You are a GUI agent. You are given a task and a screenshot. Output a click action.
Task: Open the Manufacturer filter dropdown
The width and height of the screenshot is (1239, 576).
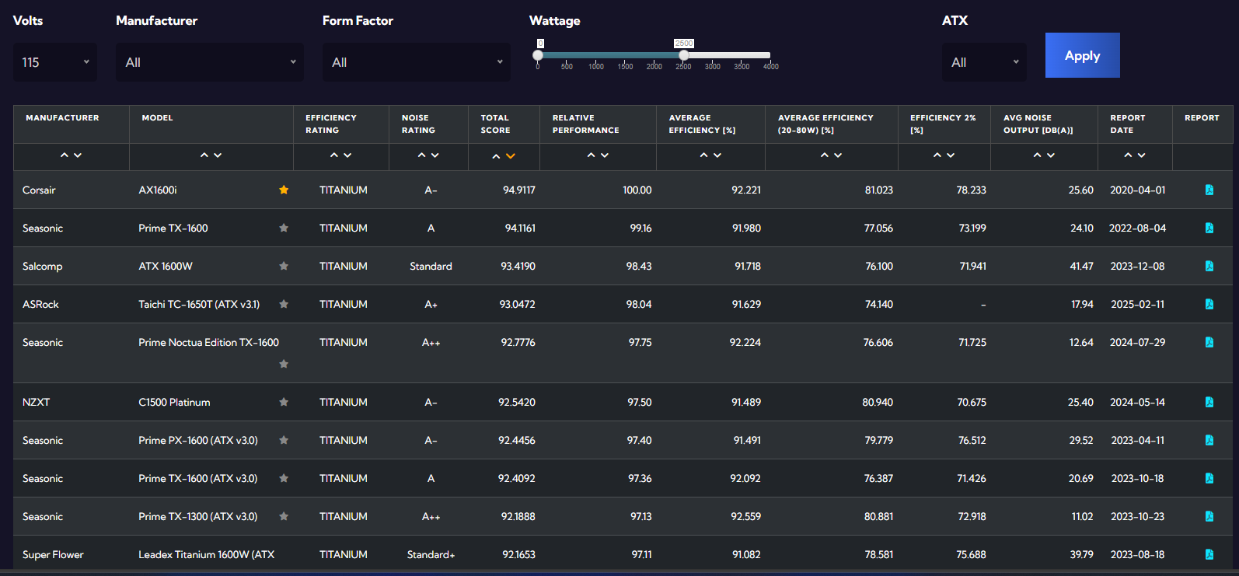click(x=210, y=62)
